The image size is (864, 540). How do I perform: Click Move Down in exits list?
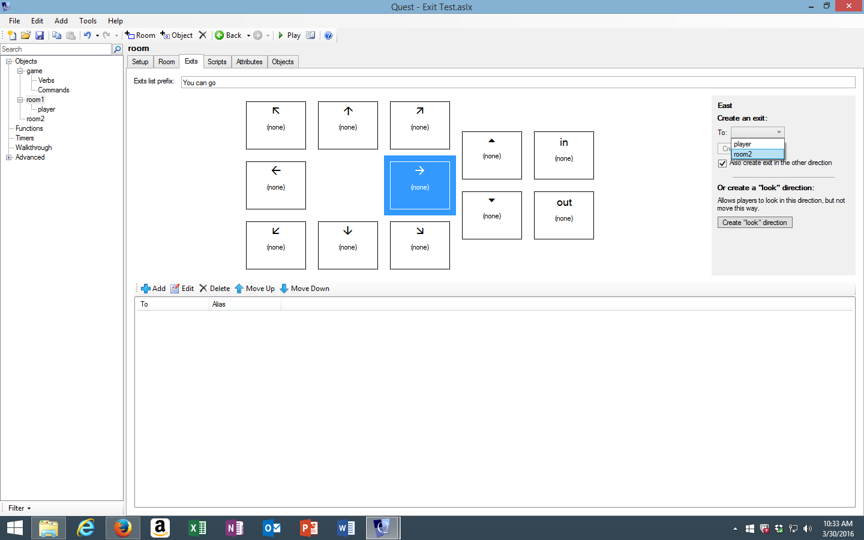click(x=304, y=289)
